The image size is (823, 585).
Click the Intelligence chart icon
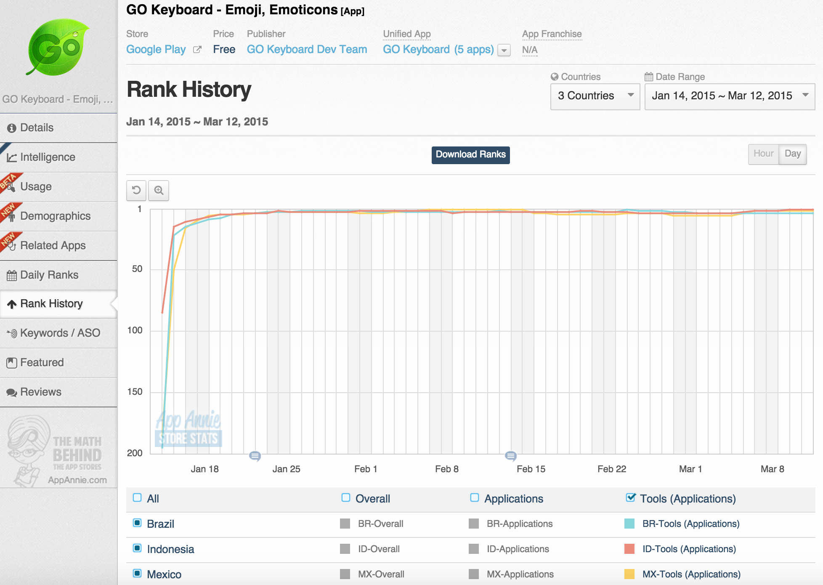pyautogui.click(x=12, y=157)
